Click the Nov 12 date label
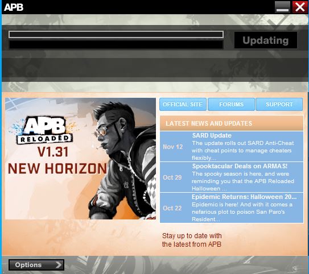The width and height of the screenshot is (309, 274). tap(173, 147)
